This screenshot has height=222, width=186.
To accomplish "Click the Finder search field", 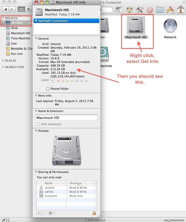I will coord(107,10).
